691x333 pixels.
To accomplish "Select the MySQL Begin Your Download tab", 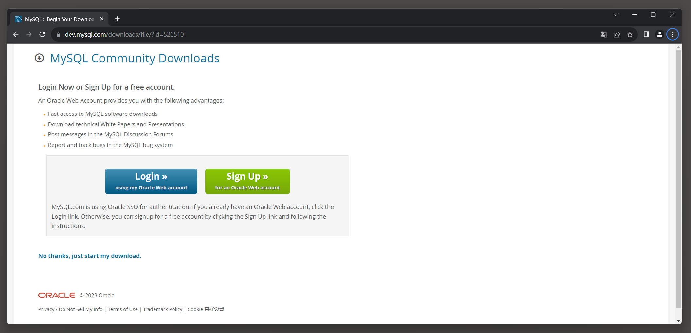I will click(59, 19).
